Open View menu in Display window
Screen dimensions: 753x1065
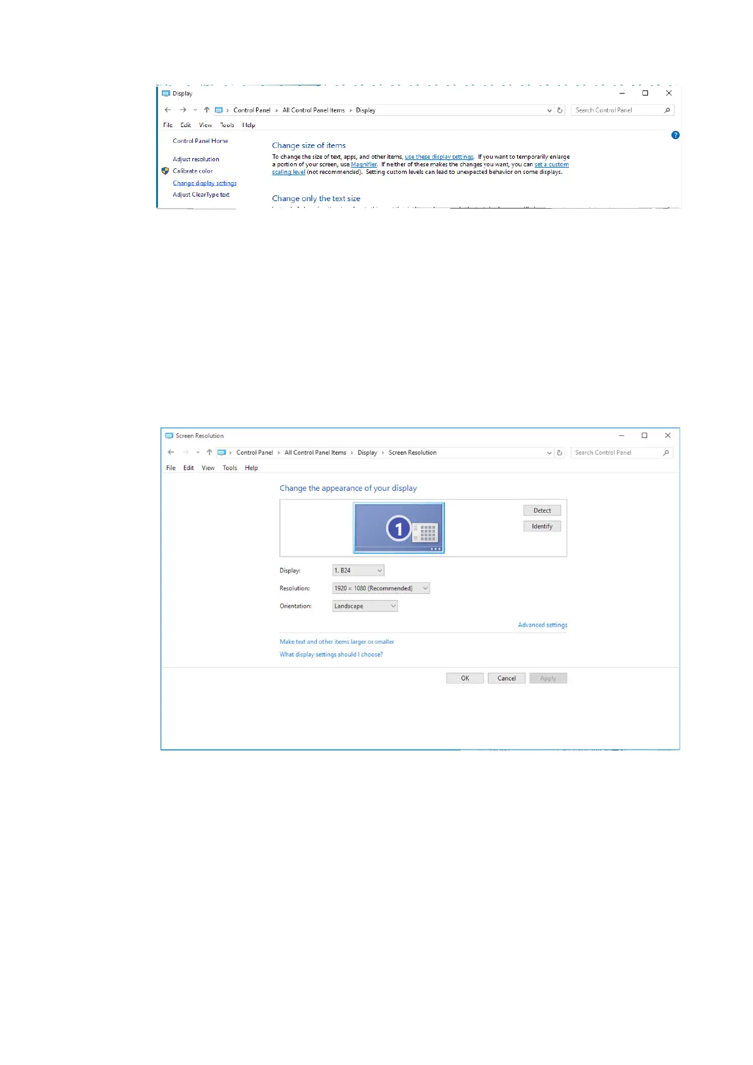[x=205, y=125]
